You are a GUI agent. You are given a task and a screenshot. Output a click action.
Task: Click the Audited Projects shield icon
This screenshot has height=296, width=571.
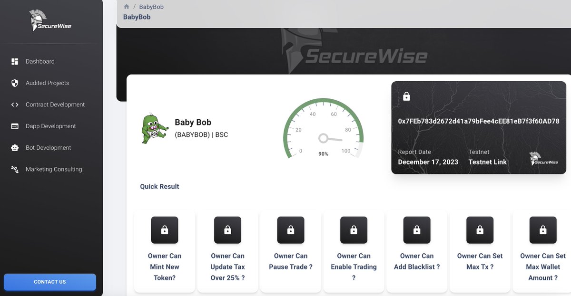point(15,83)
